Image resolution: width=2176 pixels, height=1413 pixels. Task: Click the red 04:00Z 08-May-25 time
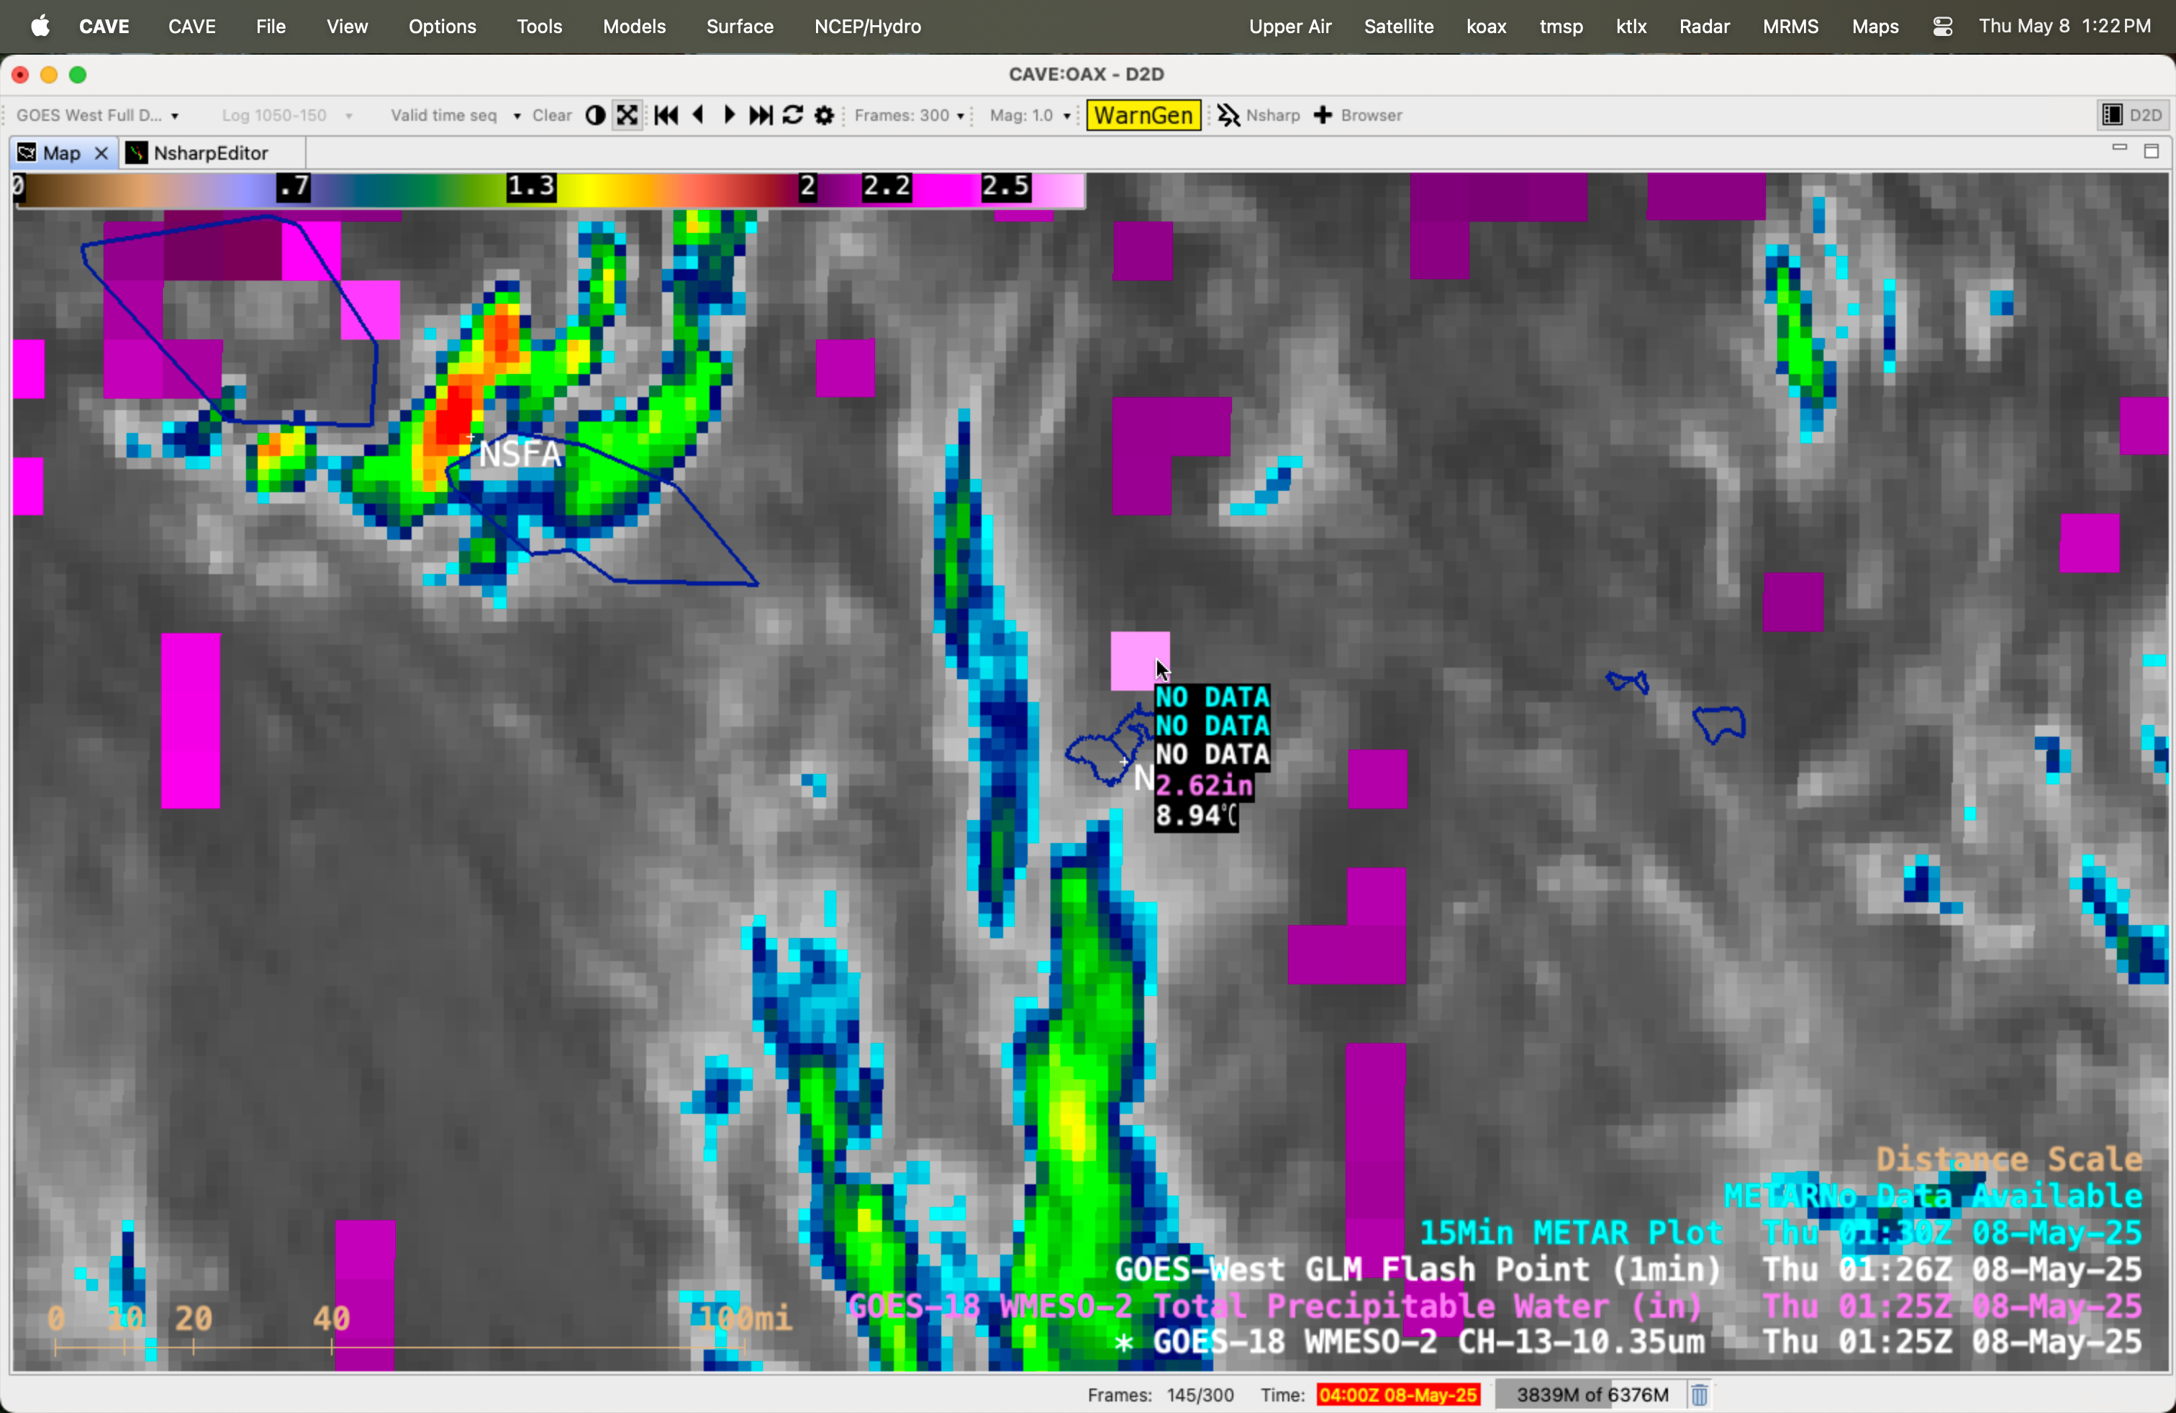(x=1398, y=1395)
